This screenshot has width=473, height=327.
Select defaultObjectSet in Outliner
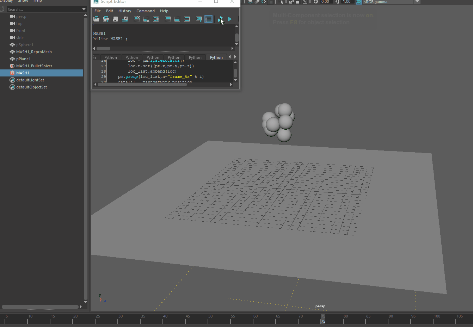(x=31, y=87)
